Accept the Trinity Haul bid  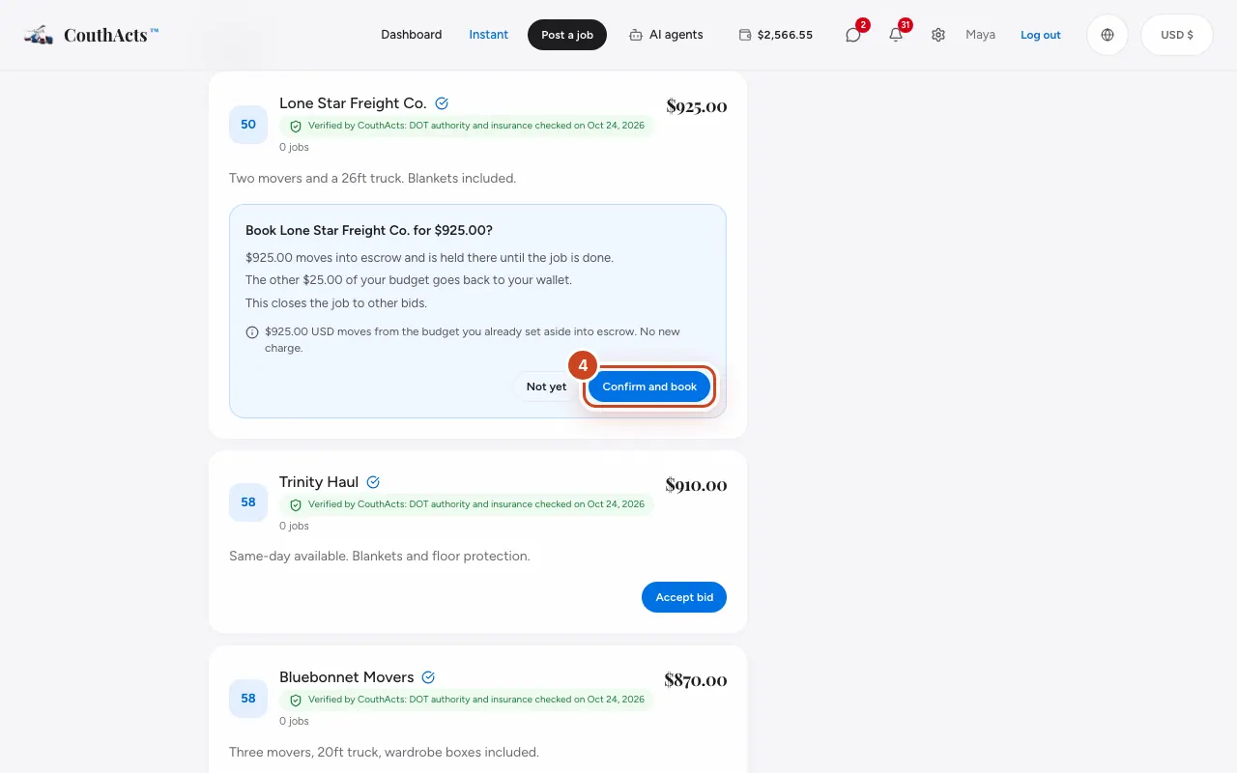point(684,597)
